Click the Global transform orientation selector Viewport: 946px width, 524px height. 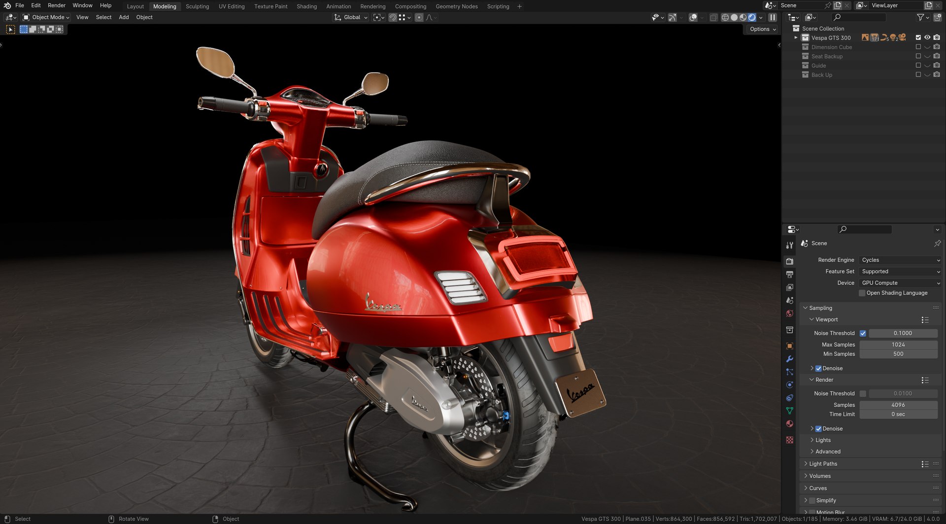tap(351, 17)
